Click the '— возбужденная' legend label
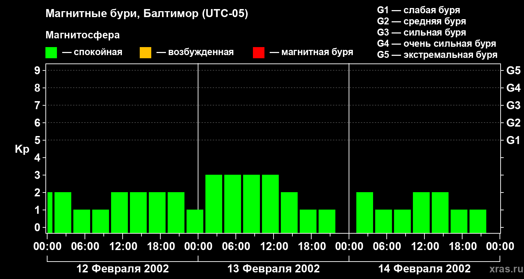This screenshot has height=279, width=524. pos(195,52)
